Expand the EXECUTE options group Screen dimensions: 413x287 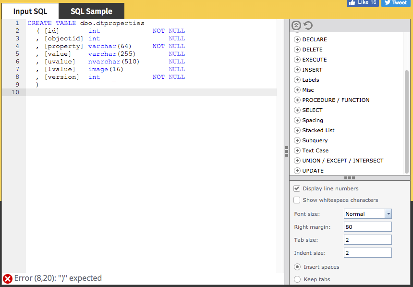(x=297, y=60)
